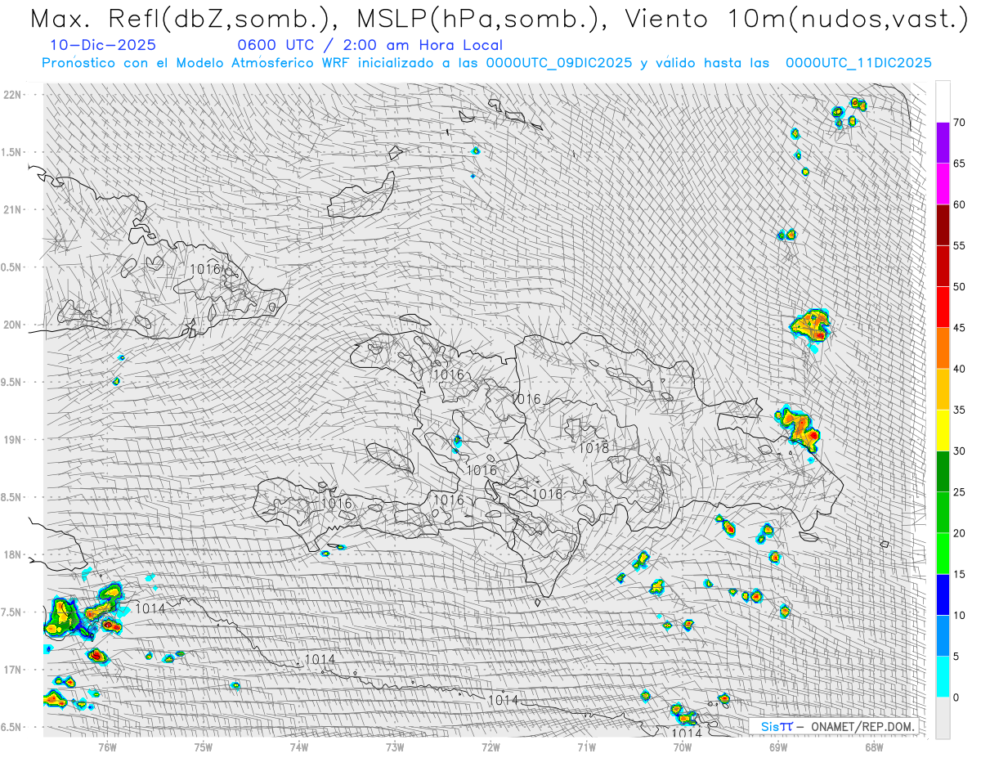
Task: Click the '17N' latitude axis label
Action: point(14,670)
